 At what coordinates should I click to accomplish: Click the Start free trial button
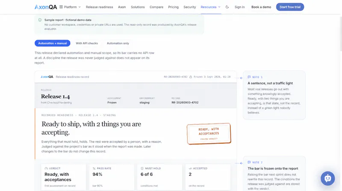click(x=290, y=7)
